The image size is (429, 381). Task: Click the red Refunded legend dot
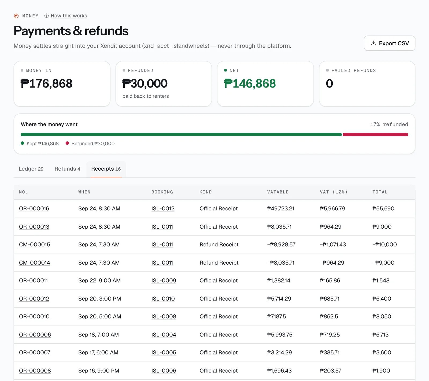(x=67, y=143)
